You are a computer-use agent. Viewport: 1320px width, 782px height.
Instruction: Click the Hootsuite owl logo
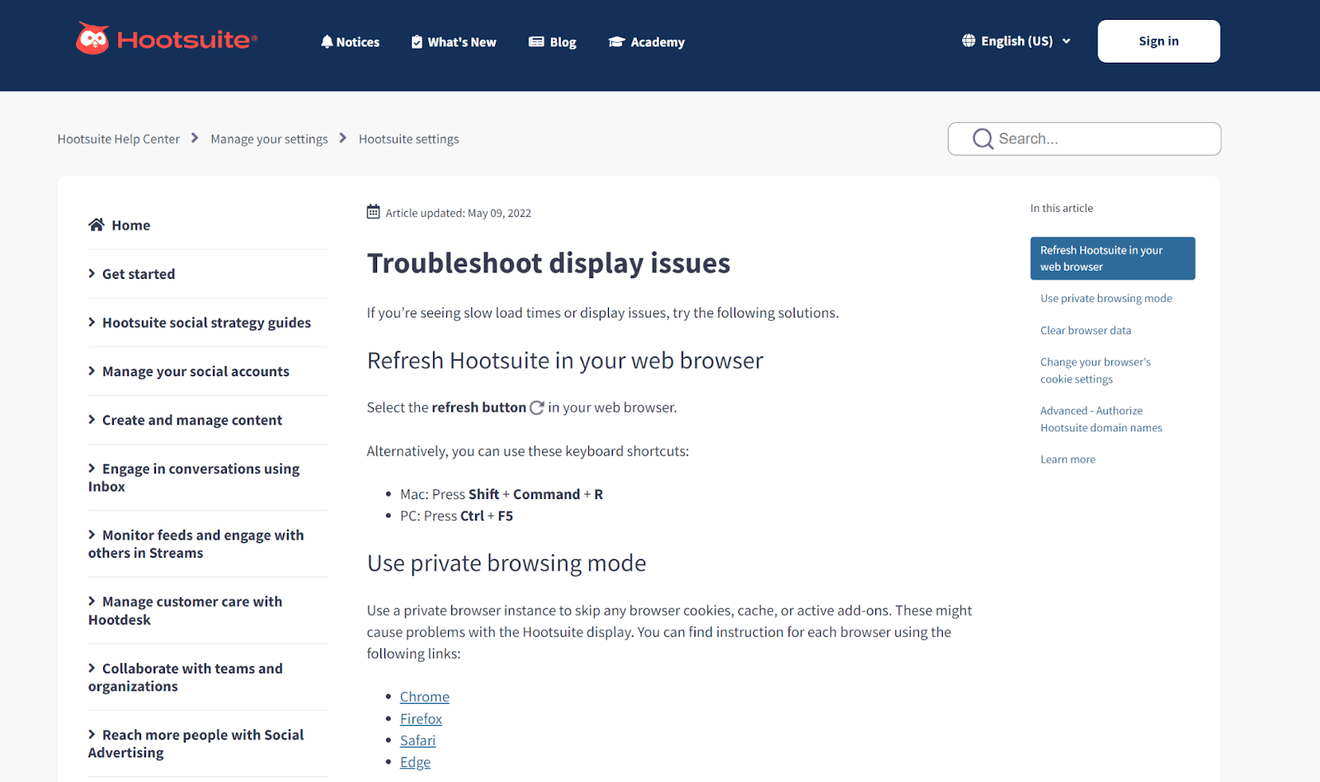click(x=92, y=39)
